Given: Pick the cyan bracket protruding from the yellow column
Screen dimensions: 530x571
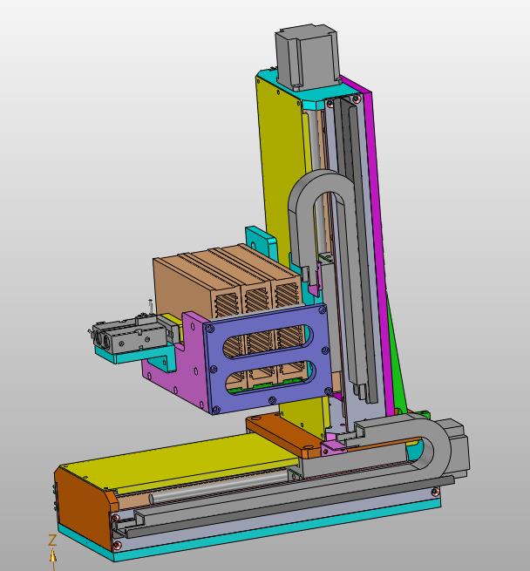Looking at the screenshot, I should click(x=261, y=242).
